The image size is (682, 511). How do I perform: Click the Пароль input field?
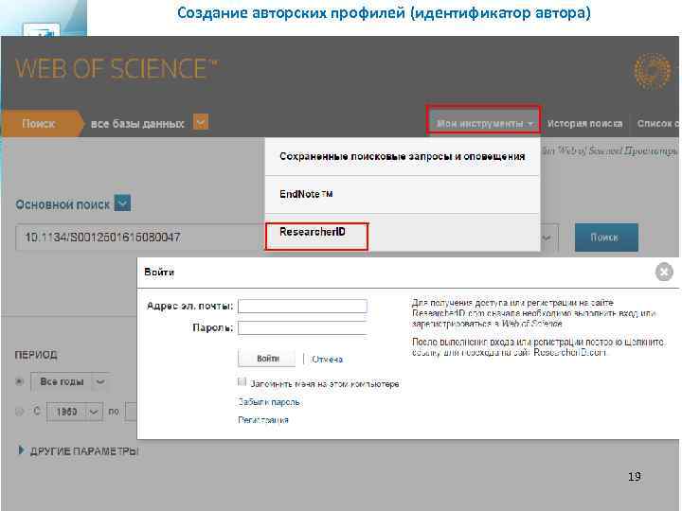point(302,327)
